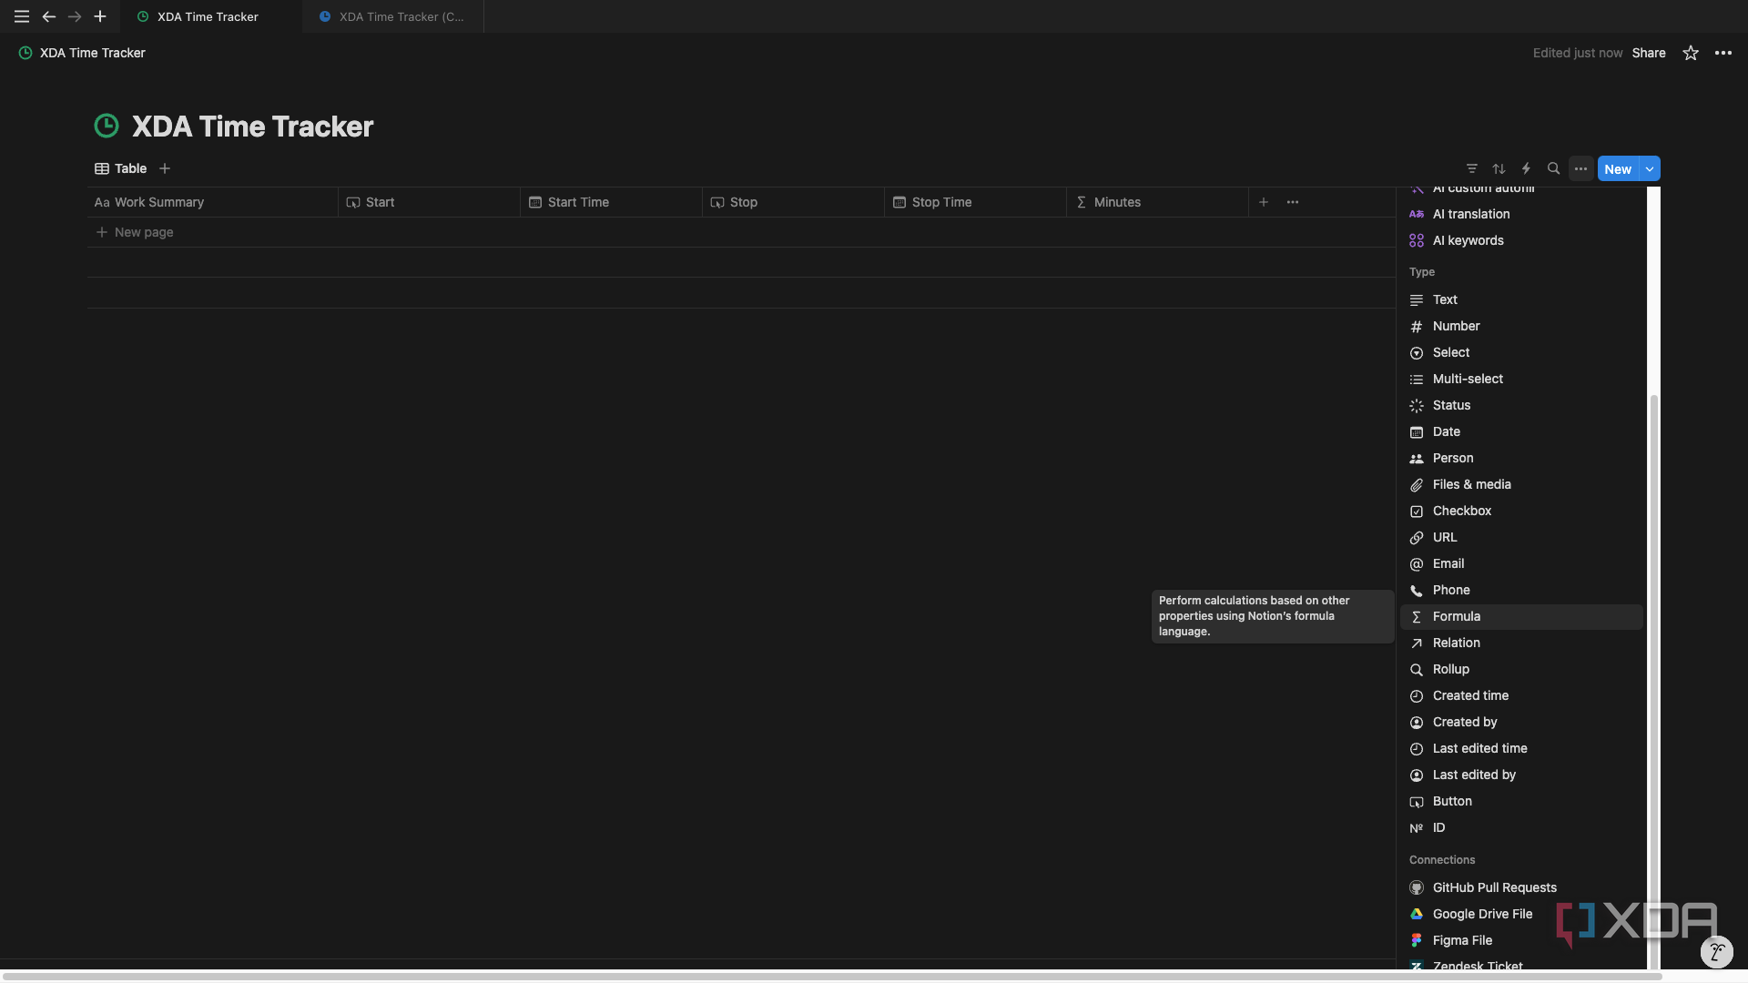Select the Table view tab
The image size is (1748, 983).
point(121,168)
